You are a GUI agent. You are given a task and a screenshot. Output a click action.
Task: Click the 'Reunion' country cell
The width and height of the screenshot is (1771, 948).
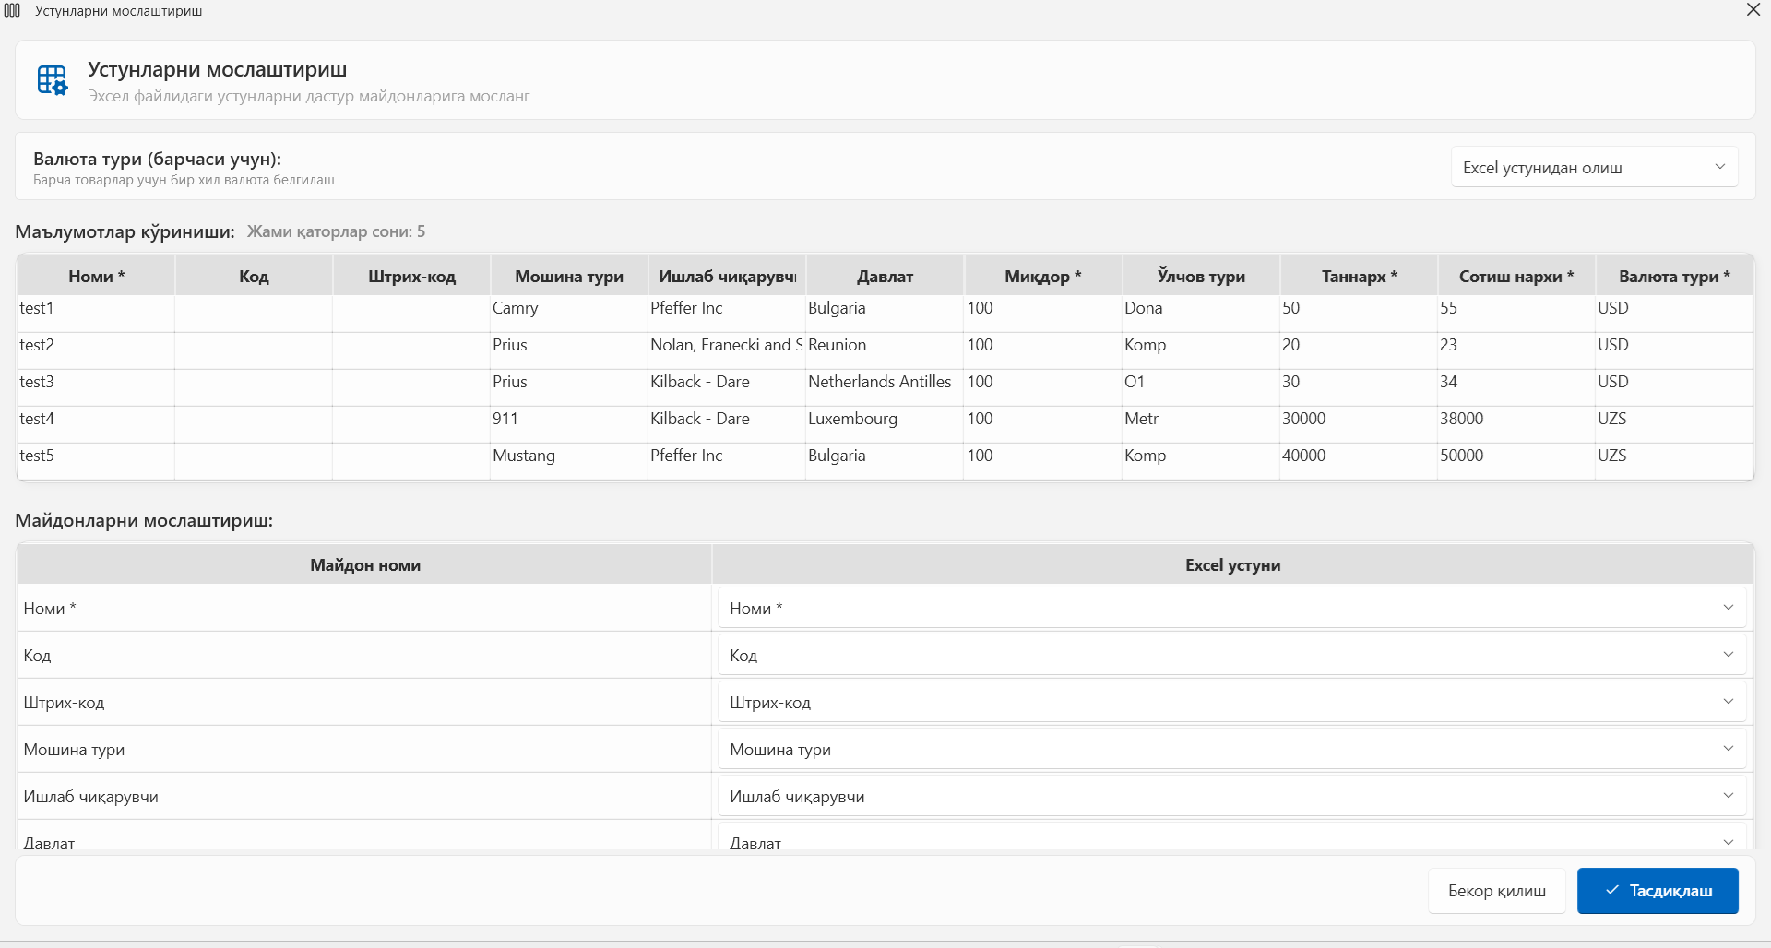(x=885, y=350)
